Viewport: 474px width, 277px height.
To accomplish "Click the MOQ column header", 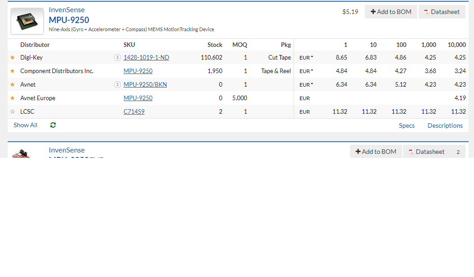I will coord(240,45).
